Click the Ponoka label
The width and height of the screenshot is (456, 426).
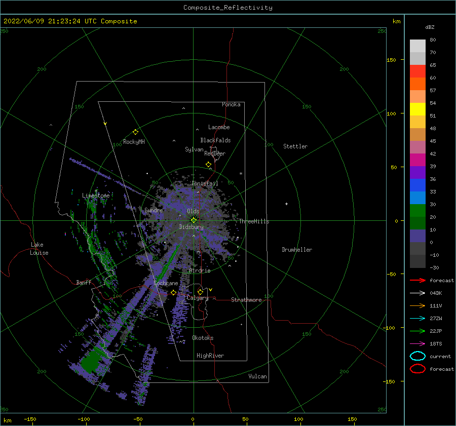[x=231, y=104]
